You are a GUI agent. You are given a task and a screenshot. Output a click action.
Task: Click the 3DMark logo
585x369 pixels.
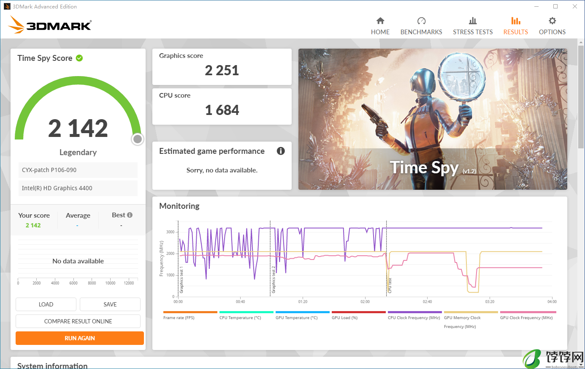point(50,25)
